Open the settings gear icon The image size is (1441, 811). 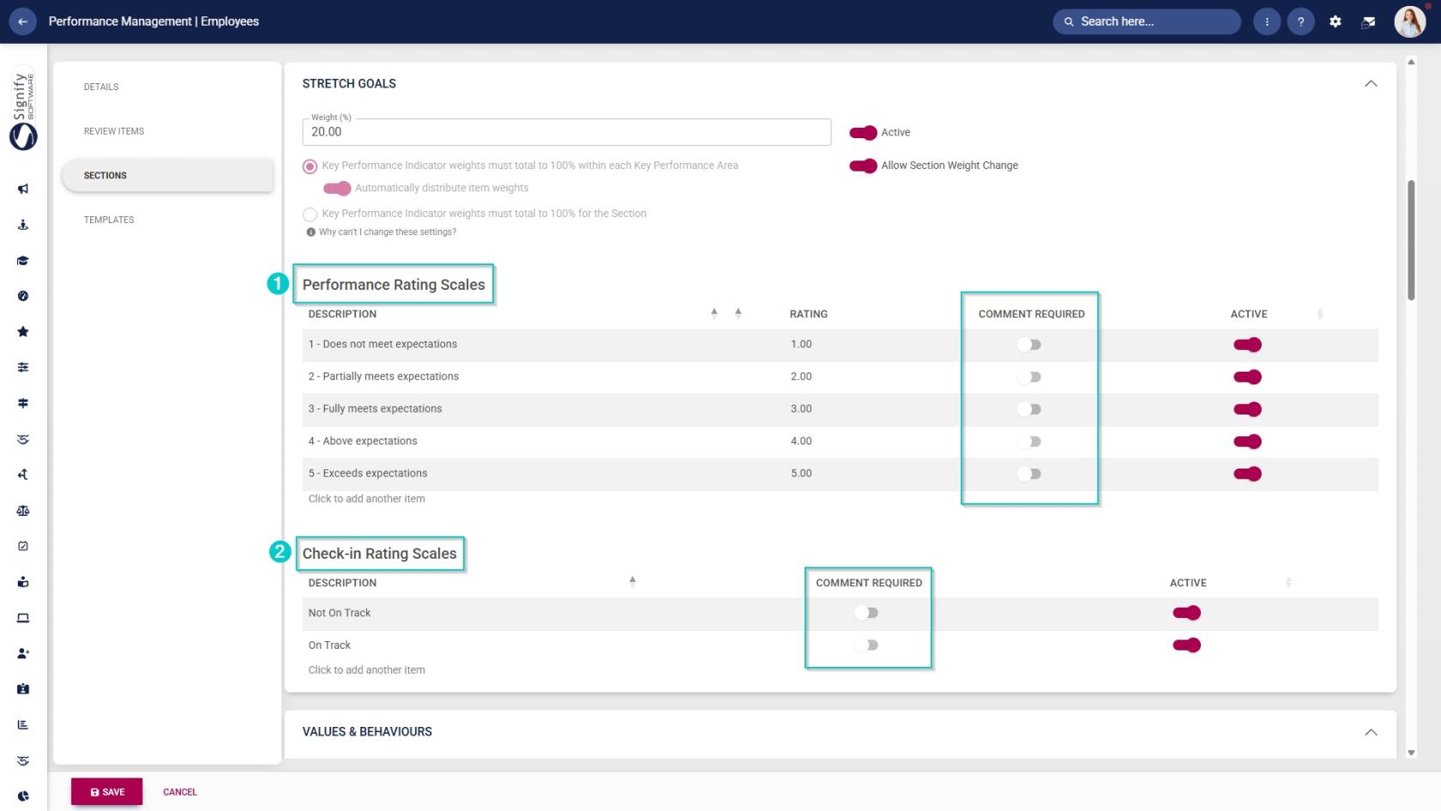[1335, 21]
